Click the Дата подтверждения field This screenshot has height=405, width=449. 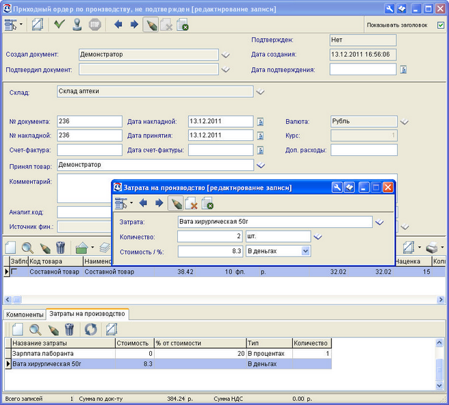[x=363, y=69]
